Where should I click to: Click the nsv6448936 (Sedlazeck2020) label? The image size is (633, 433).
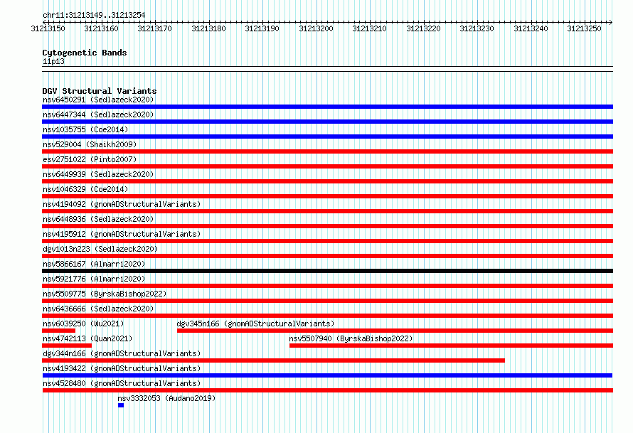coord(98,219)
